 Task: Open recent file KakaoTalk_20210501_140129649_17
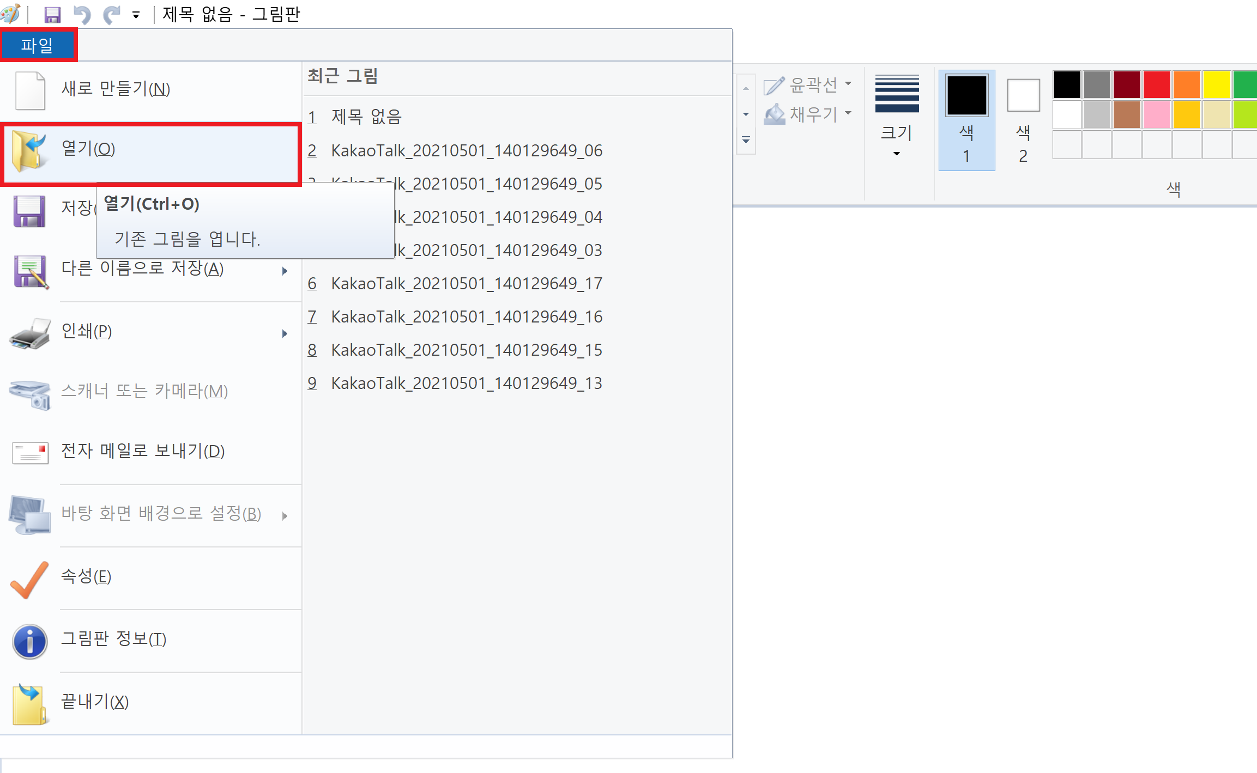click(x=466, y=283)
